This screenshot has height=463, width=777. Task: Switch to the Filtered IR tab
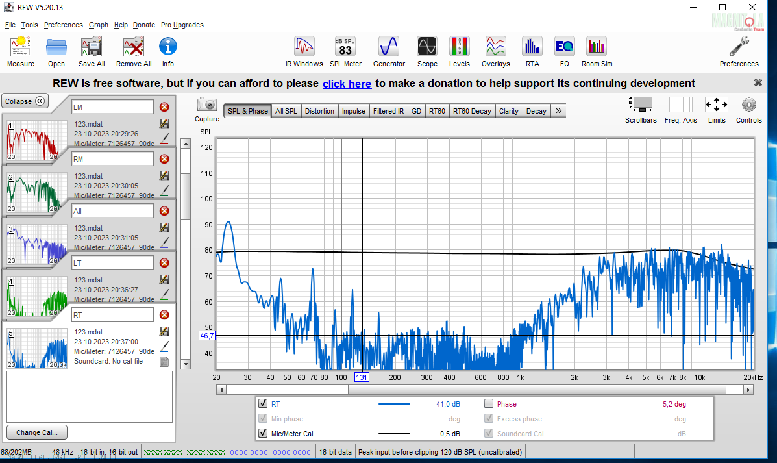(x=388, y=111)
